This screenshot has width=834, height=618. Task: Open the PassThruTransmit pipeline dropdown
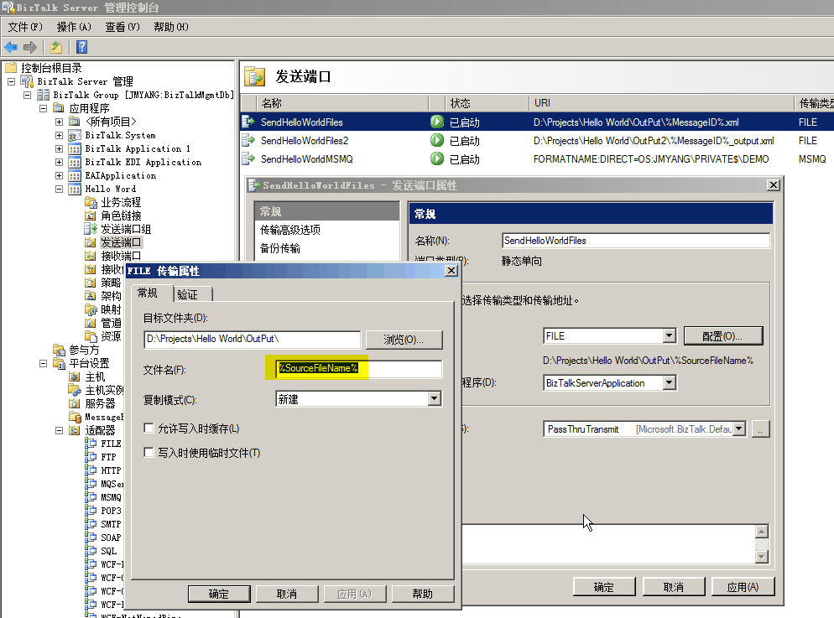click(x=739, y=428)
